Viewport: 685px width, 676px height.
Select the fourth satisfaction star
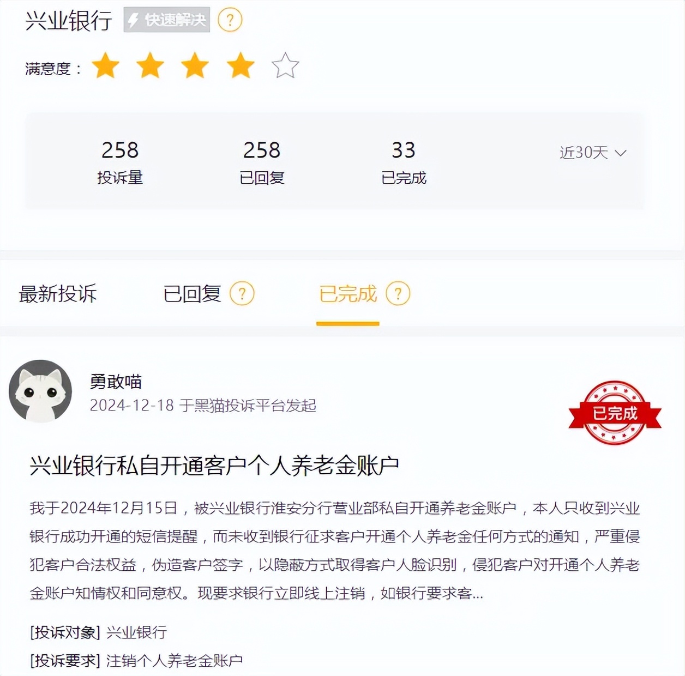pos(241,66)
